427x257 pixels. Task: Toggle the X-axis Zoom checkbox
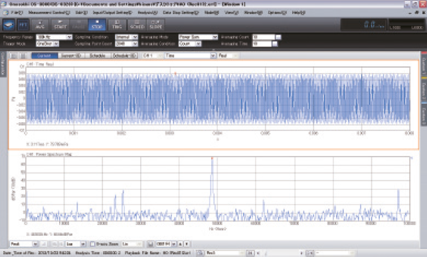coord(92,244)
